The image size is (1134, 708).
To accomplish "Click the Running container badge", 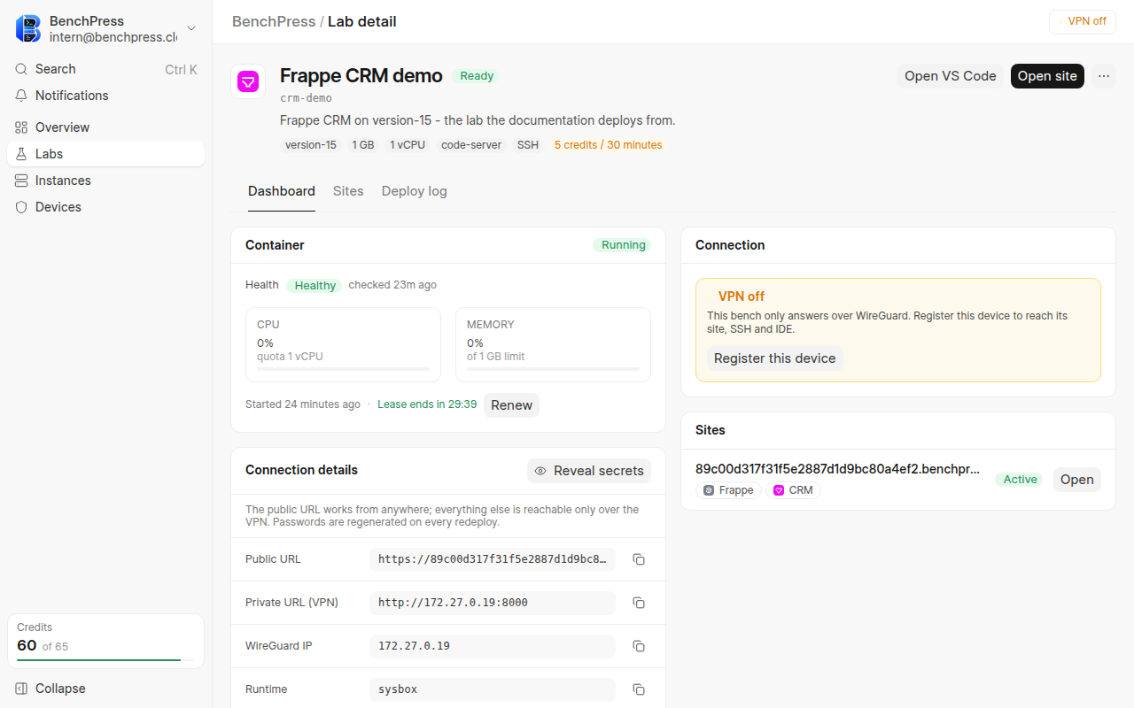I will 624,245.
